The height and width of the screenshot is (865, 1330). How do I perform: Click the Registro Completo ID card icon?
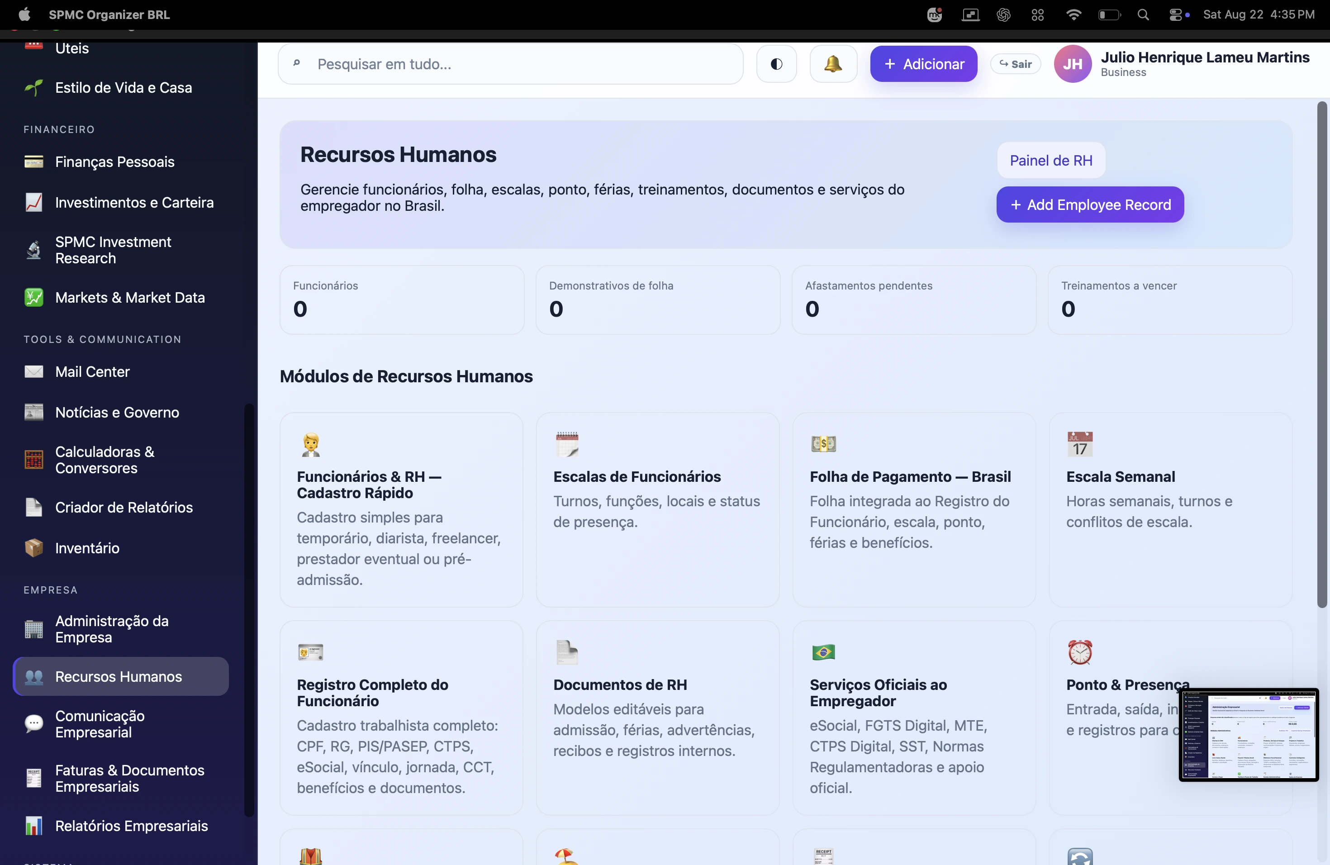[310, 652]
